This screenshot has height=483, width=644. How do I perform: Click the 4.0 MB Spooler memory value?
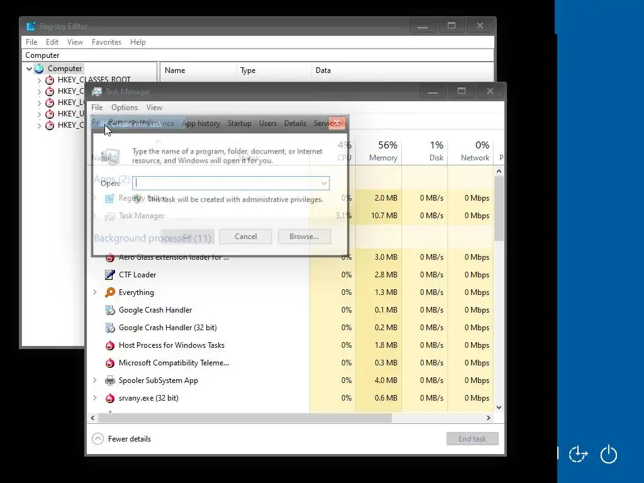pyautogui.click(x=386, y=380)
